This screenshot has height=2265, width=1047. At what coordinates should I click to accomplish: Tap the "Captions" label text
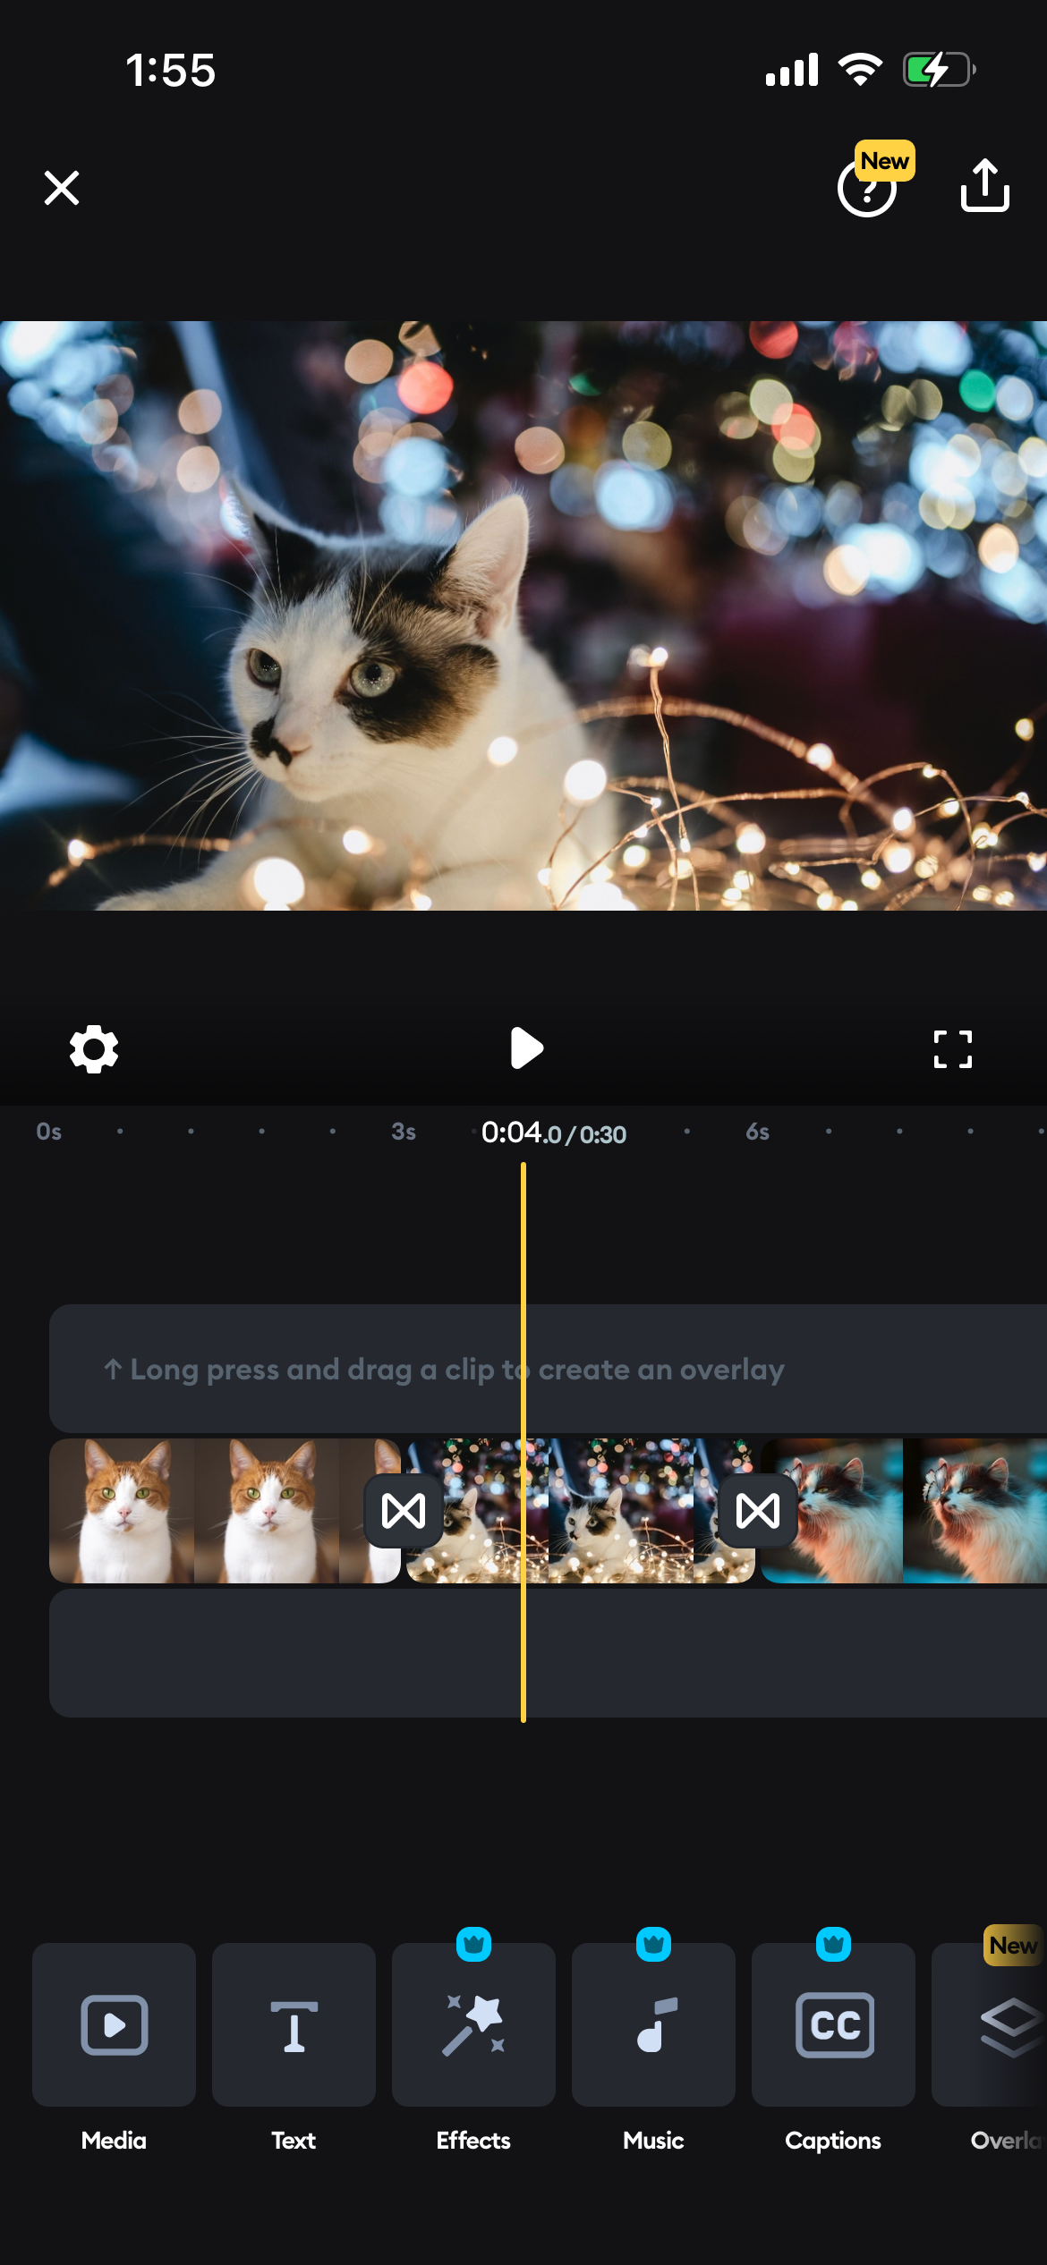(833, 2141)
